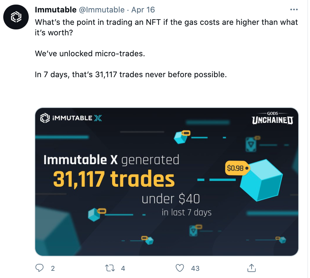Click the like count 43
This screenshot has width=310, height=278.
pos(195,268)
